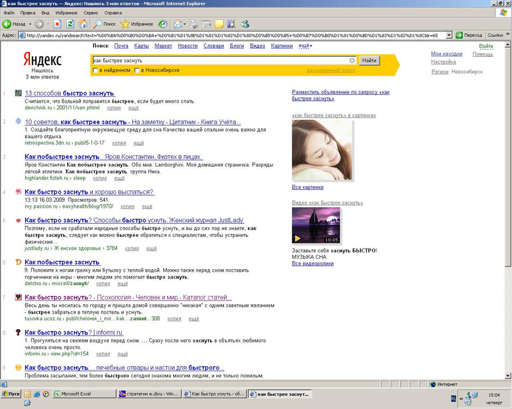Open the Back button history dropdown arrow
The image size is (512, 409).
coord(29,24)
